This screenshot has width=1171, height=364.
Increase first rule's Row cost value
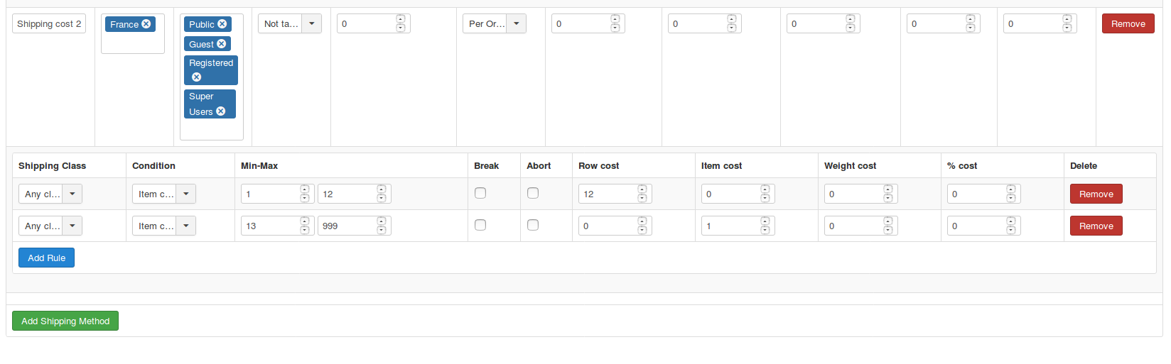coord(642,189)
